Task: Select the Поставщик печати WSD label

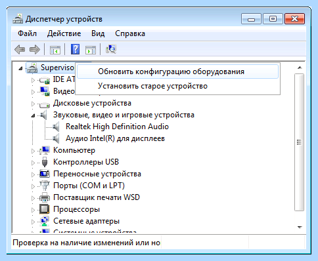Action: point(97,197)
